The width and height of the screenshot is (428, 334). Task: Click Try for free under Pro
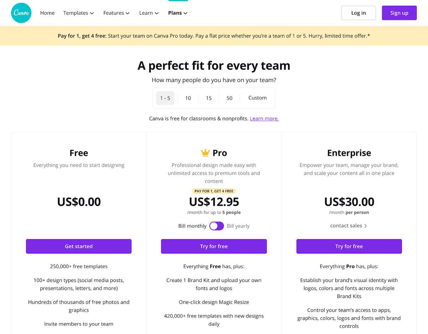[x=214, y=246]
